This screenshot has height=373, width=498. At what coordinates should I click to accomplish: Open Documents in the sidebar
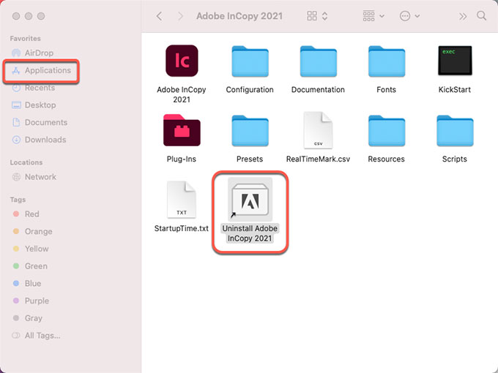click(x=39, y=122)
